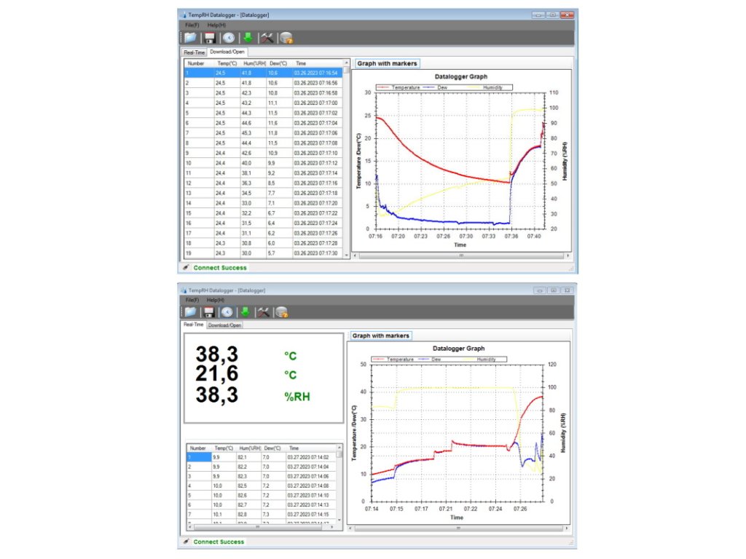
Task: Select row with time 03.26.2023 07:17:30
Action: 263,253
